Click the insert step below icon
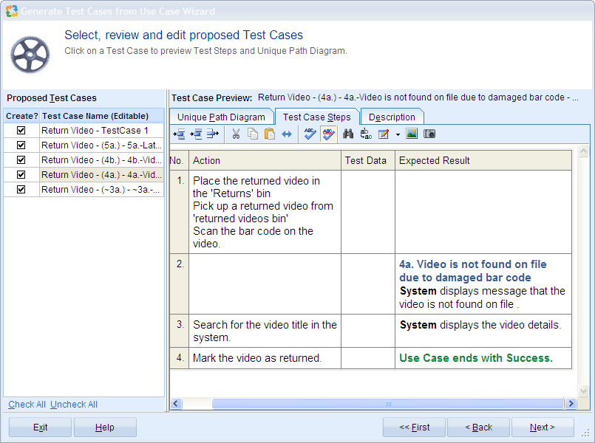 coord(196,134)
